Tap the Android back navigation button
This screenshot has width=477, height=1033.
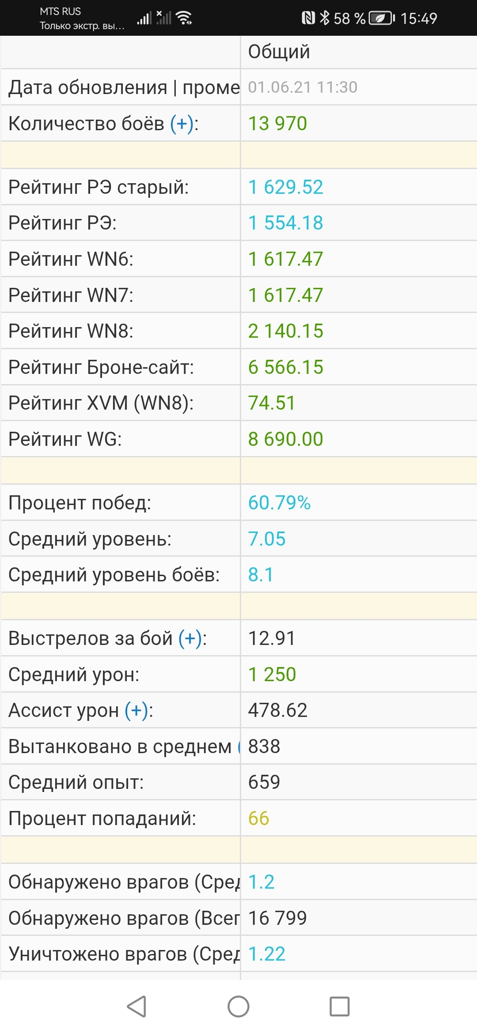pyautogui.click(x=136, y=1007)
